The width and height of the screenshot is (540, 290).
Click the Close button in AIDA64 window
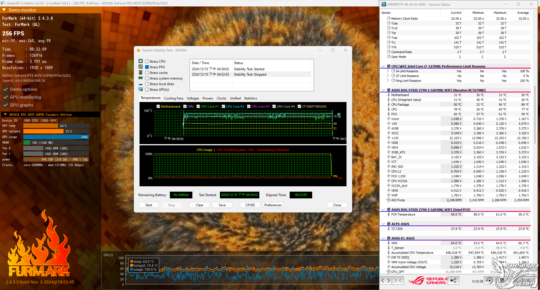[x=337, y=205]
